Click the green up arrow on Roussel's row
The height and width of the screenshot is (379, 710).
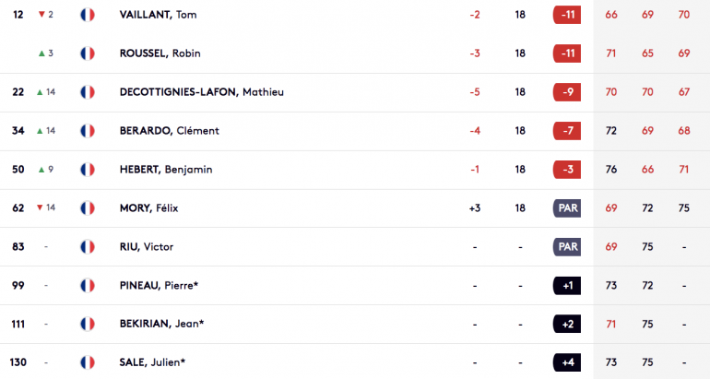point(41,53)
